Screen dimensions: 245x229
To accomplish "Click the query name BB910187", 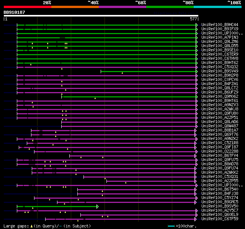I will (15, 12).
